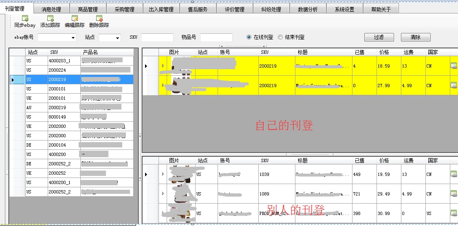This screenshot has height=226, width=458.
Task: Click link icon on the 27.99 price row
Action: [x=454, y=85]
